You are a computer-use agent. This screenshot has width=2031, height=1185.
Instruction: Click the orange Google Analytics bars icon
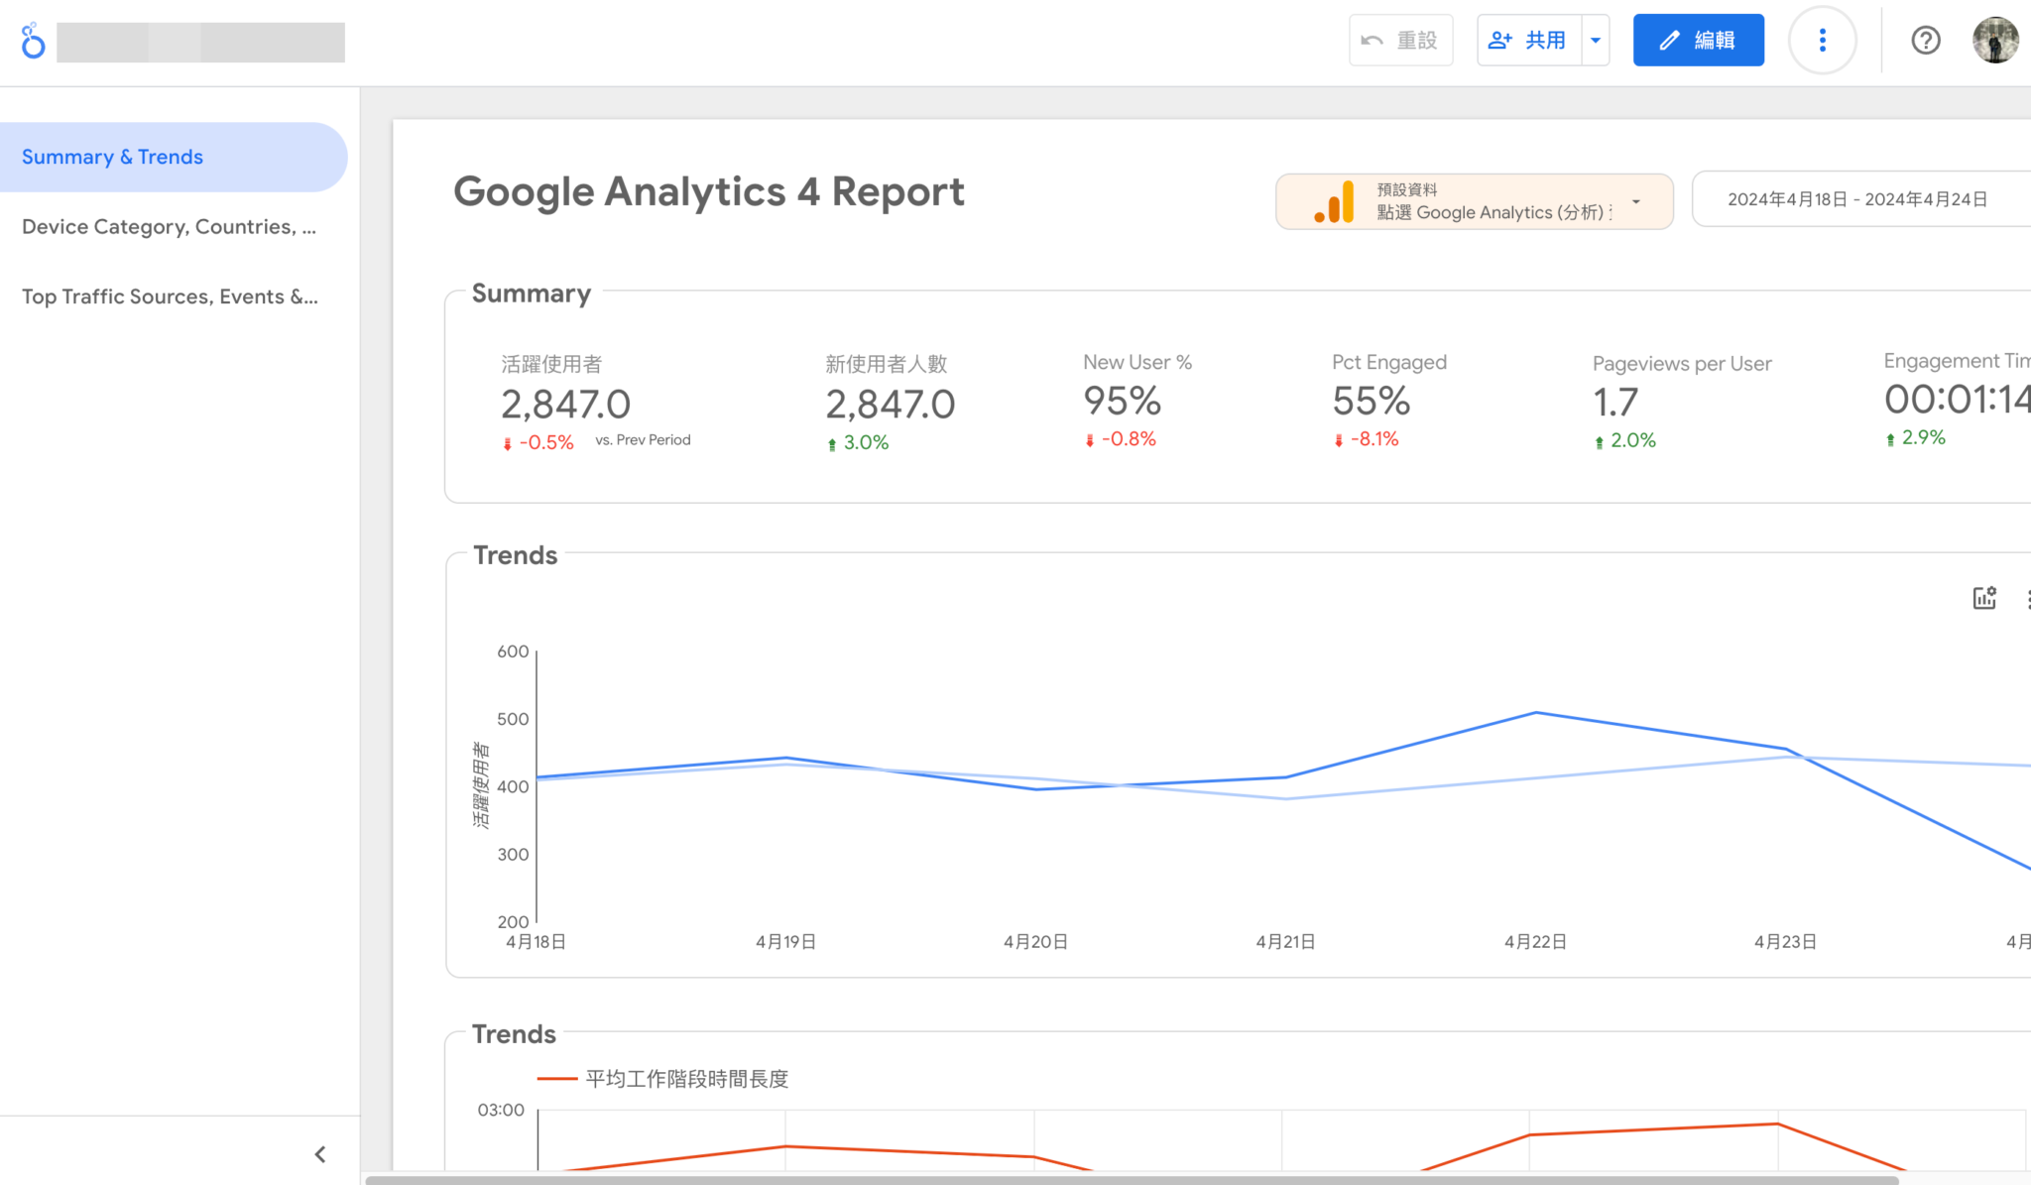point(1335,201)
